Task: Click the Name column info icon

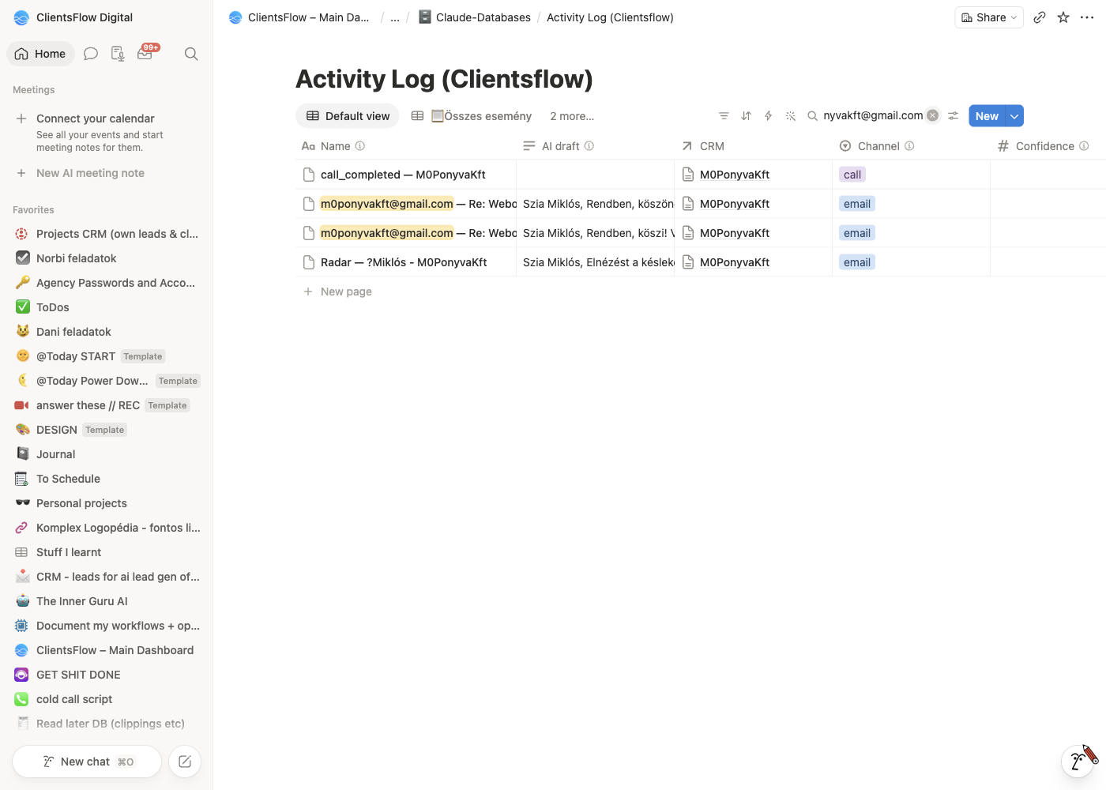Action: coord(360,146)
